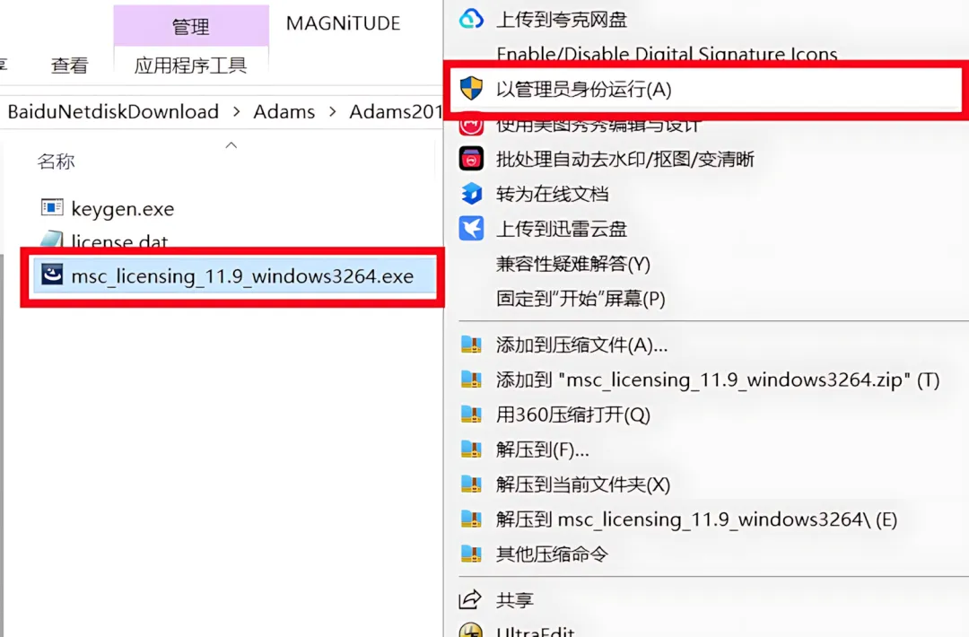969x637 pixels.
Task: Switch to the 管理 ribbon tab
Action: 191,26
